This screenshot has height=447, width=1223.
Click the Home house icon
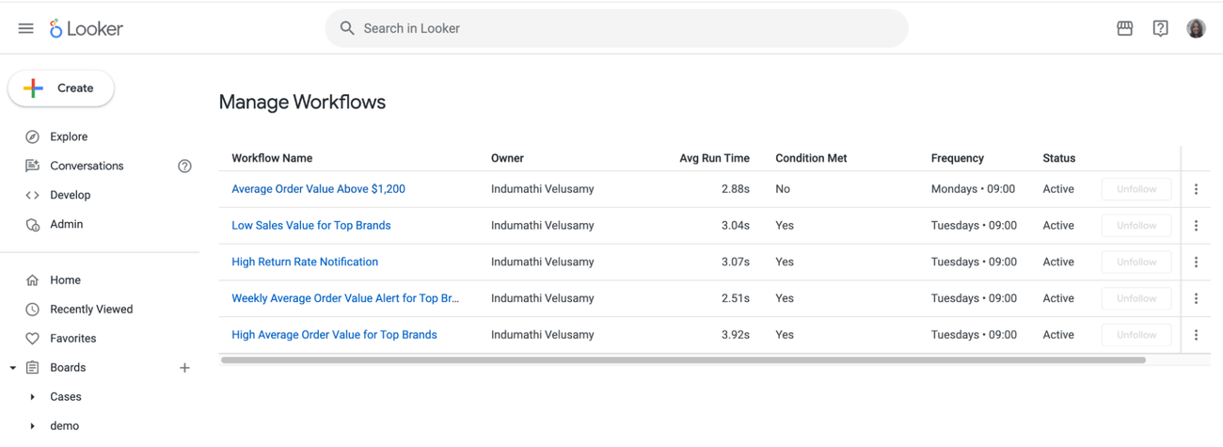point(32,279)
